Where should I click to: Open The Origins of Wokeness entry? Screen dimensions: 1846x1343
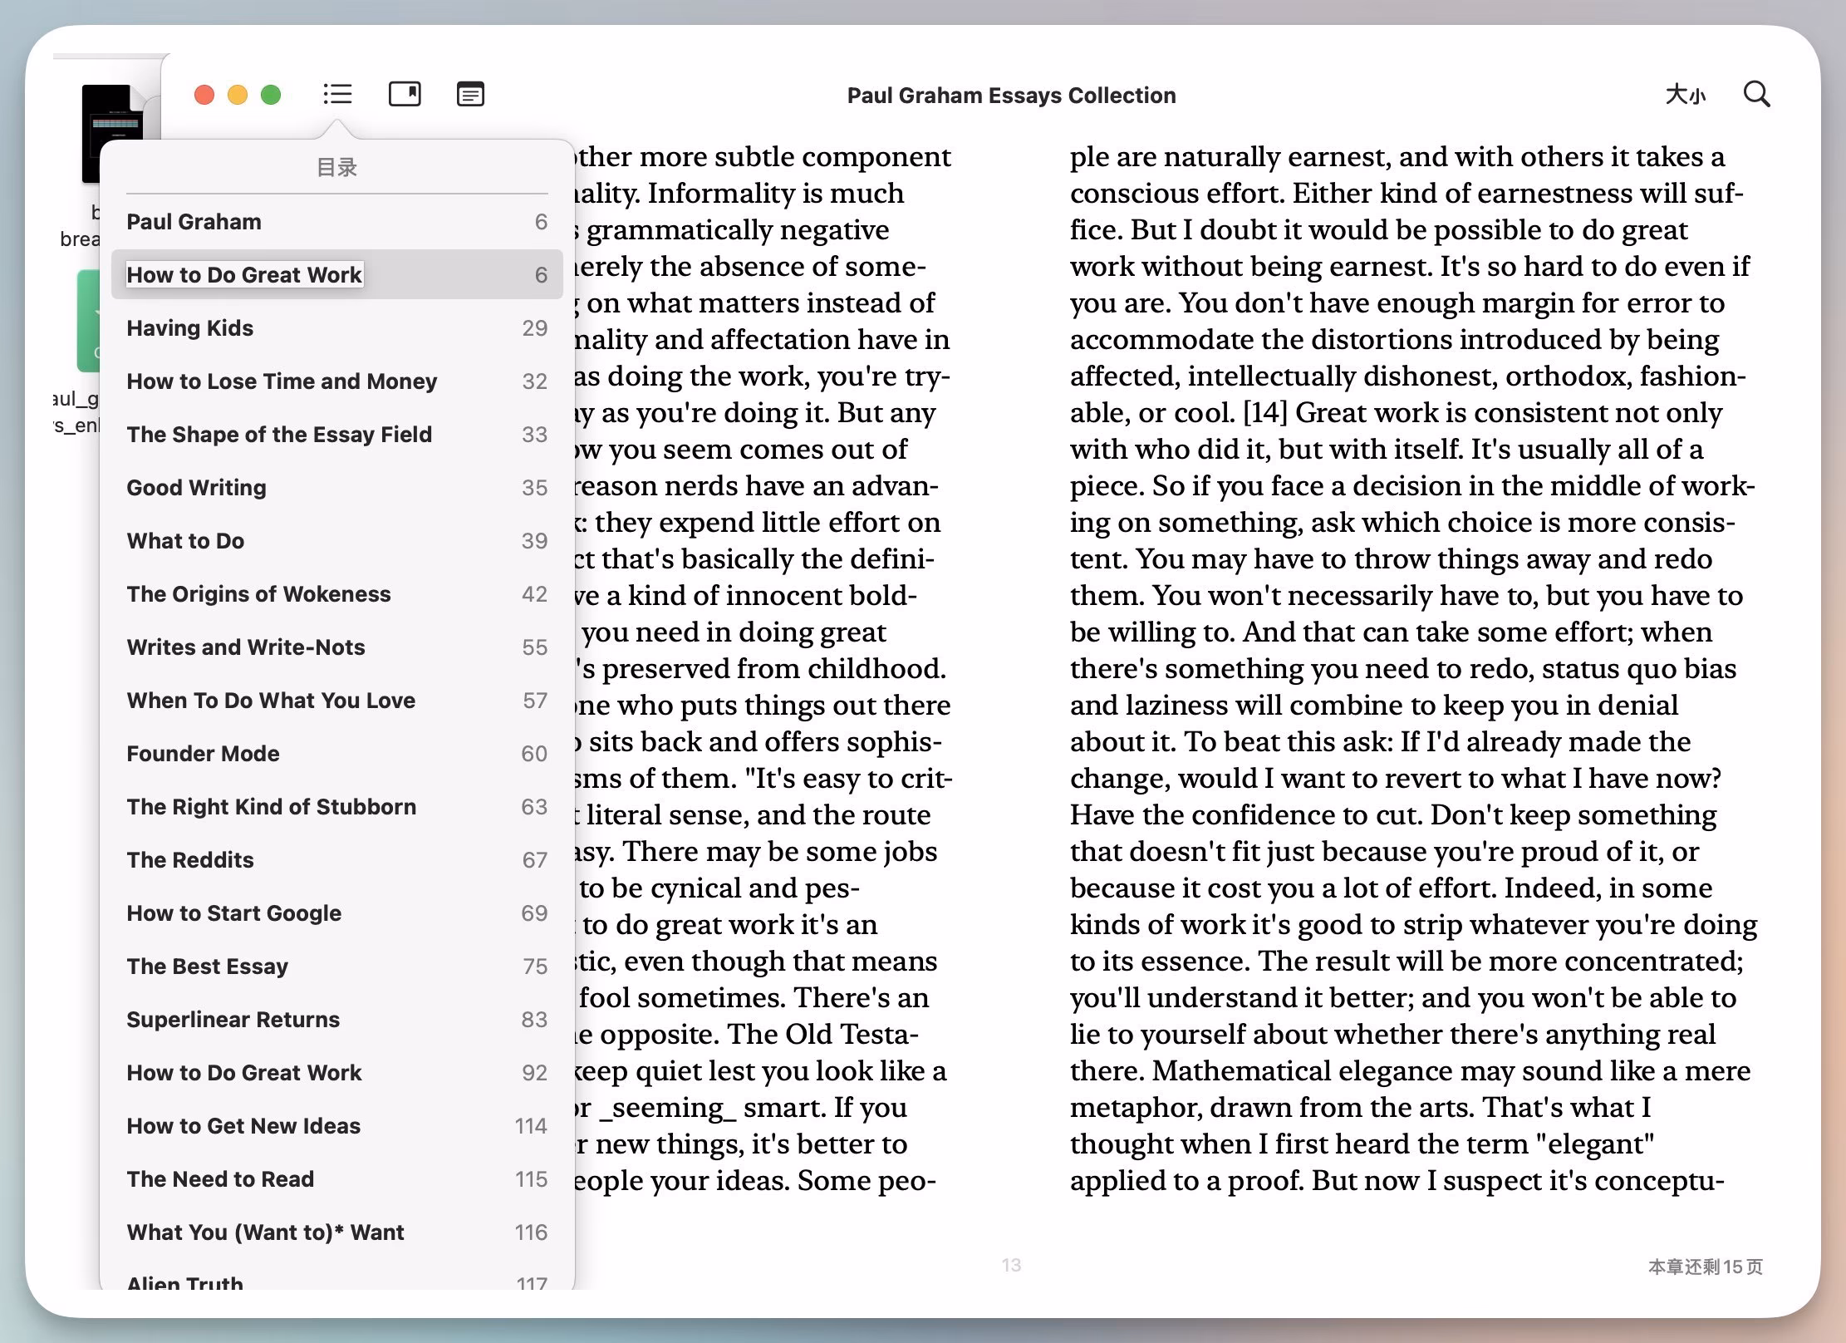pos(258,594)
